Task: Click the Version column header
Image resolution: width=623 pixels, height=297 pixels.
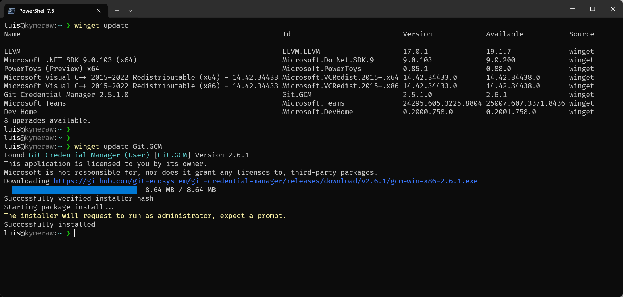Action: 418,34
